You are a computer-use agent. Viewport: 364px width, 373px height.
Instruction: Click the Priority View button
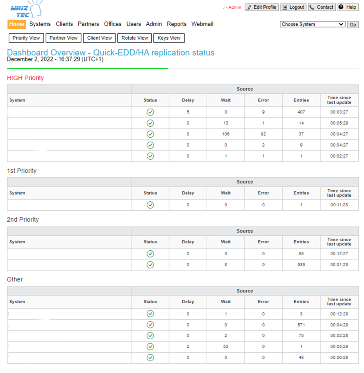point(26,38)
